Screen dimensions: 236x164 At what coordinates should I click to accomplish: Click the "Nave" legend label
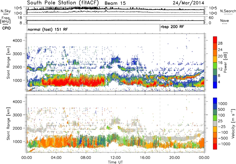[224, 20]
